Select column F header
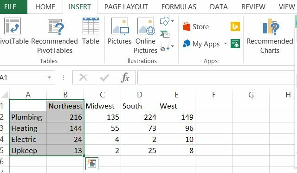Viewport: 297px width, 173px height. pos(213,95)
